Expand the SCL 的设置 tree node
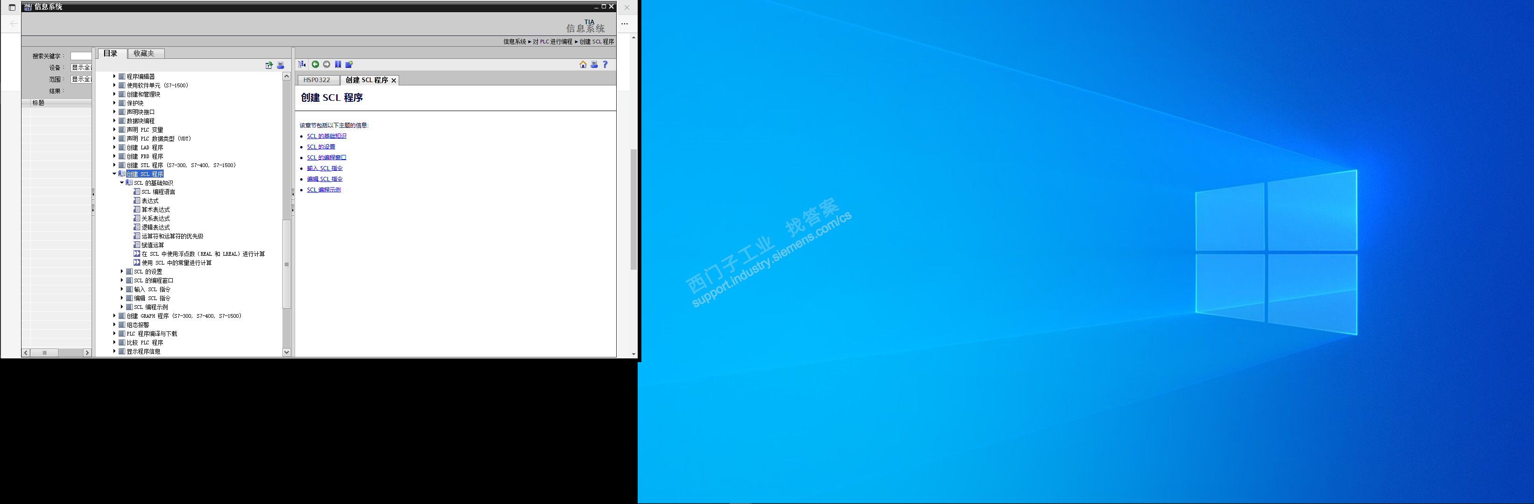 pyautogui.click(x=122, y=271)
